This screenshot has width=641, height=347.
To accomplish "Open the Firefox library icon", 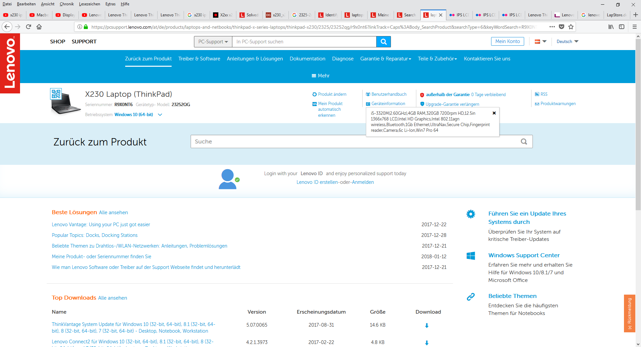I will click(x=611, y=27).
